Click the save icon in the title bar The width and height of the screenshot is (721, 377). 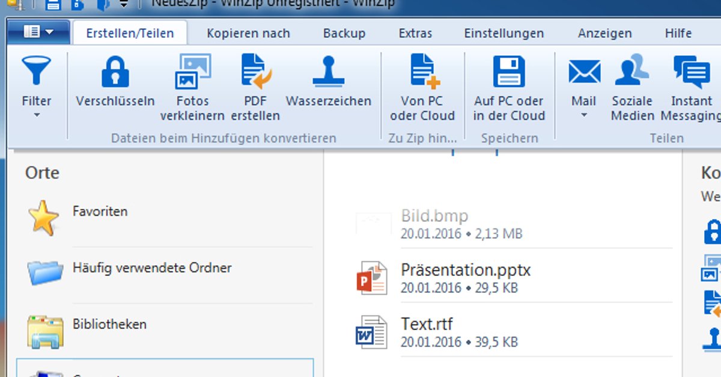(x=53, y=5)
